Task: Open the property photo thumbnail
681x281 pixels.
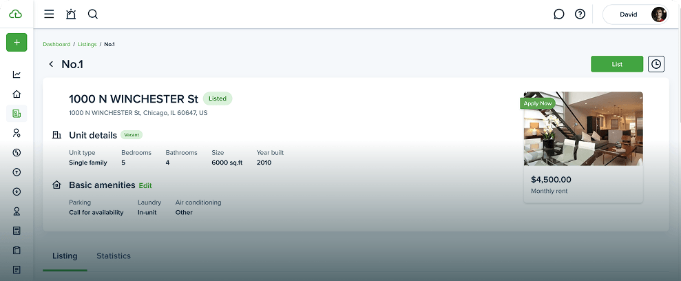Action: [583, 129]
